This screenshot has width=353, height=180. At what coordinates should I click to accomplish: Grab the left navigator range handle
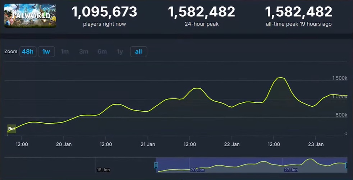click(x=156, y=165)
